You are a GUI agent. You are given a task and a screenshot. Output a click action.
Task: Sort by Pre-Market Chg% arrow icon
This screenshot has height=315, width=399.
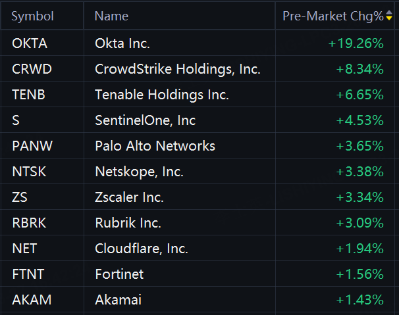[x=389, y=15]
